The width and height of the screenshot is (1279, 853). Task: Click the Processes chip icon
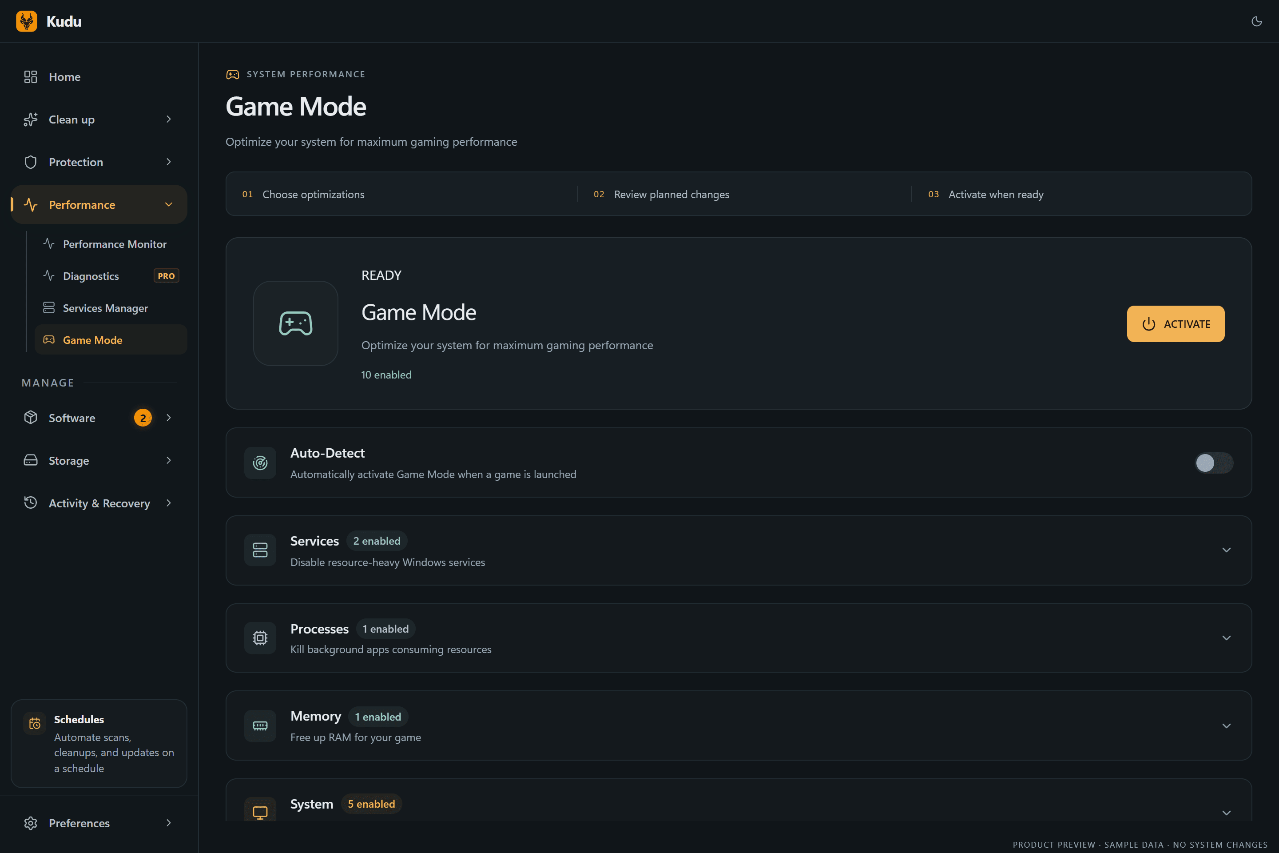click(260, 638)
